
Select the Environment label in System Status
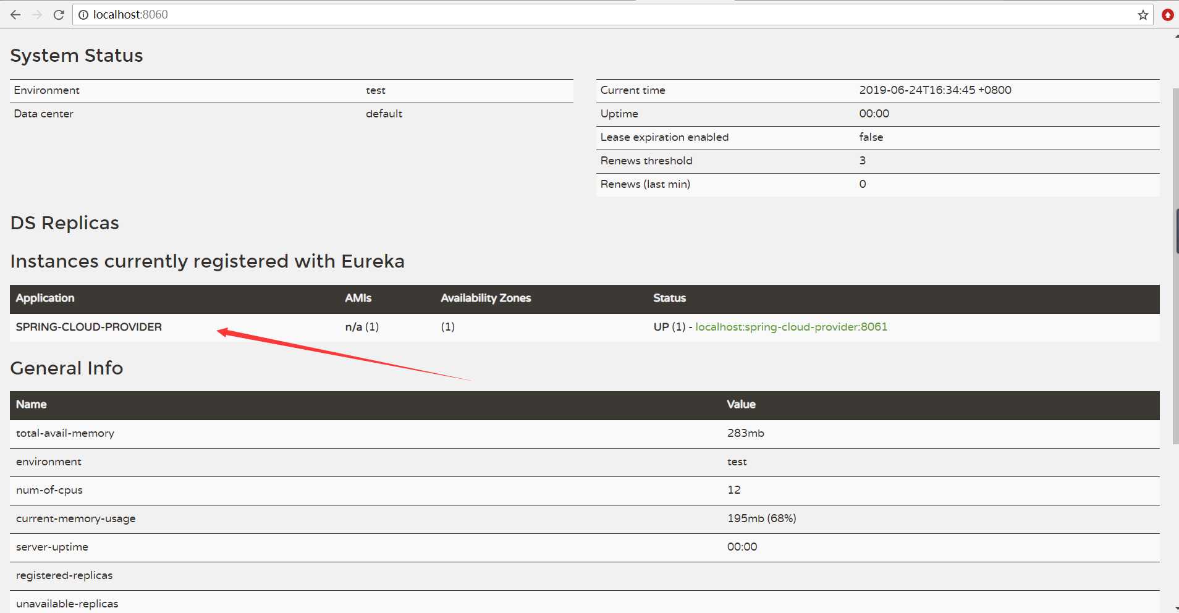(x=47, y=90)
